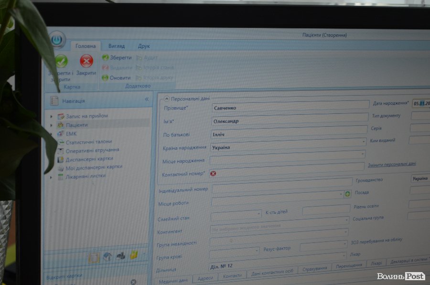Open Статистичні талони in navigation
The image size is (430, 285).
point(88,142)
